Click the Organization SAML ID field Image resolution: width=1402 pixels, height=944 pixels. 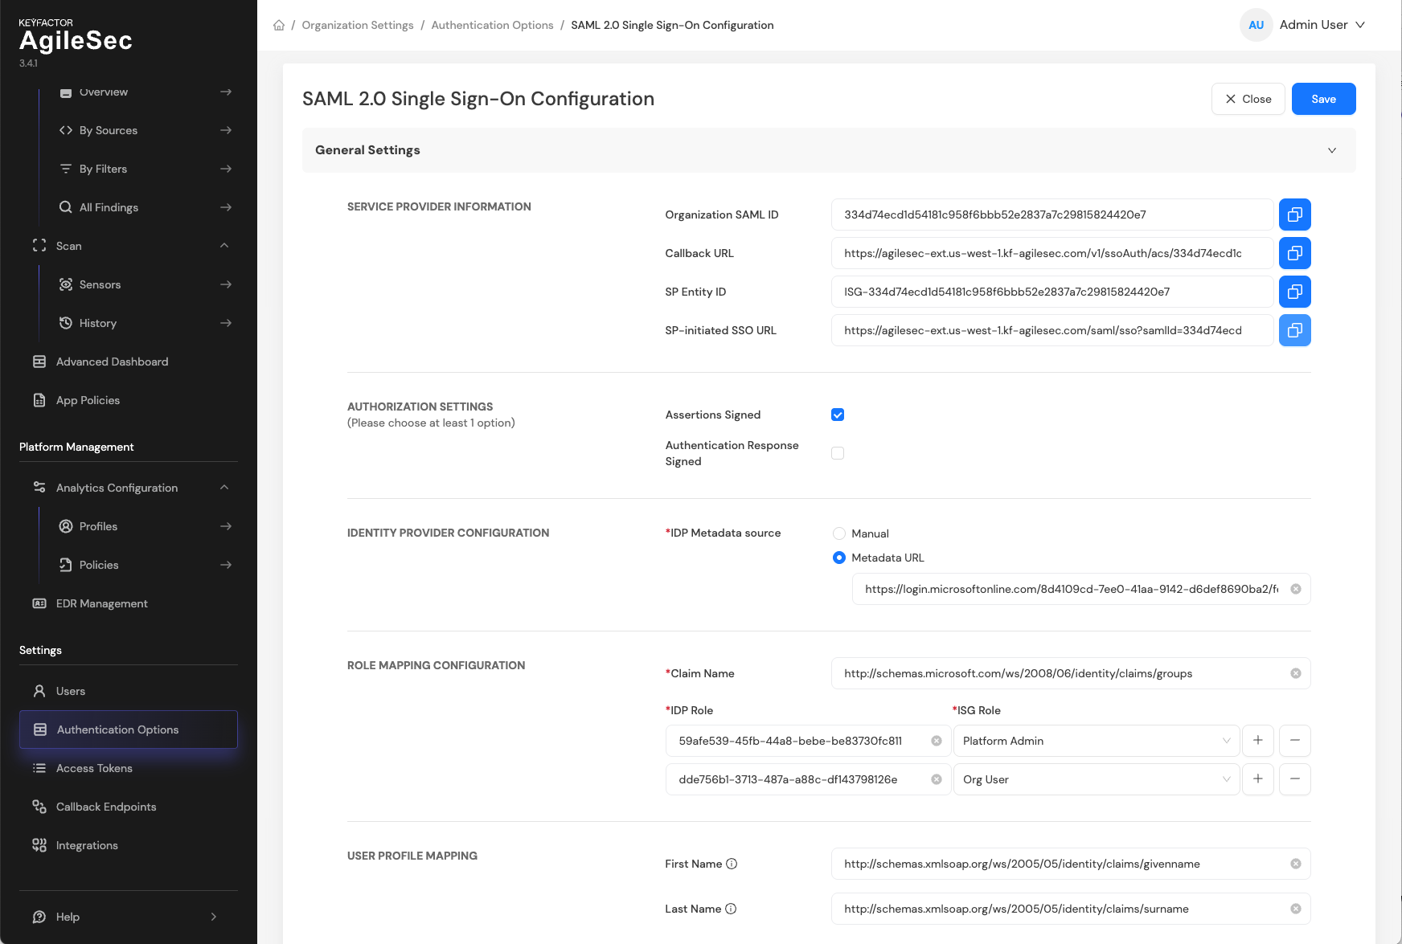click(1052, 215)
